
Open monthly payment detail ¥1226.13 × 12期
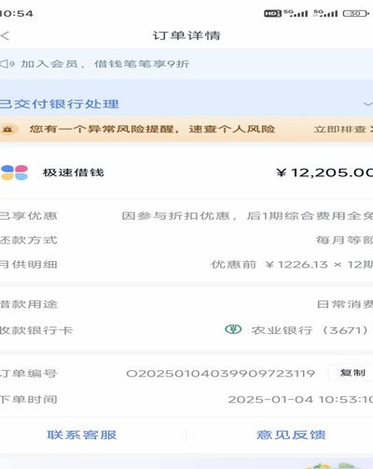292,265
